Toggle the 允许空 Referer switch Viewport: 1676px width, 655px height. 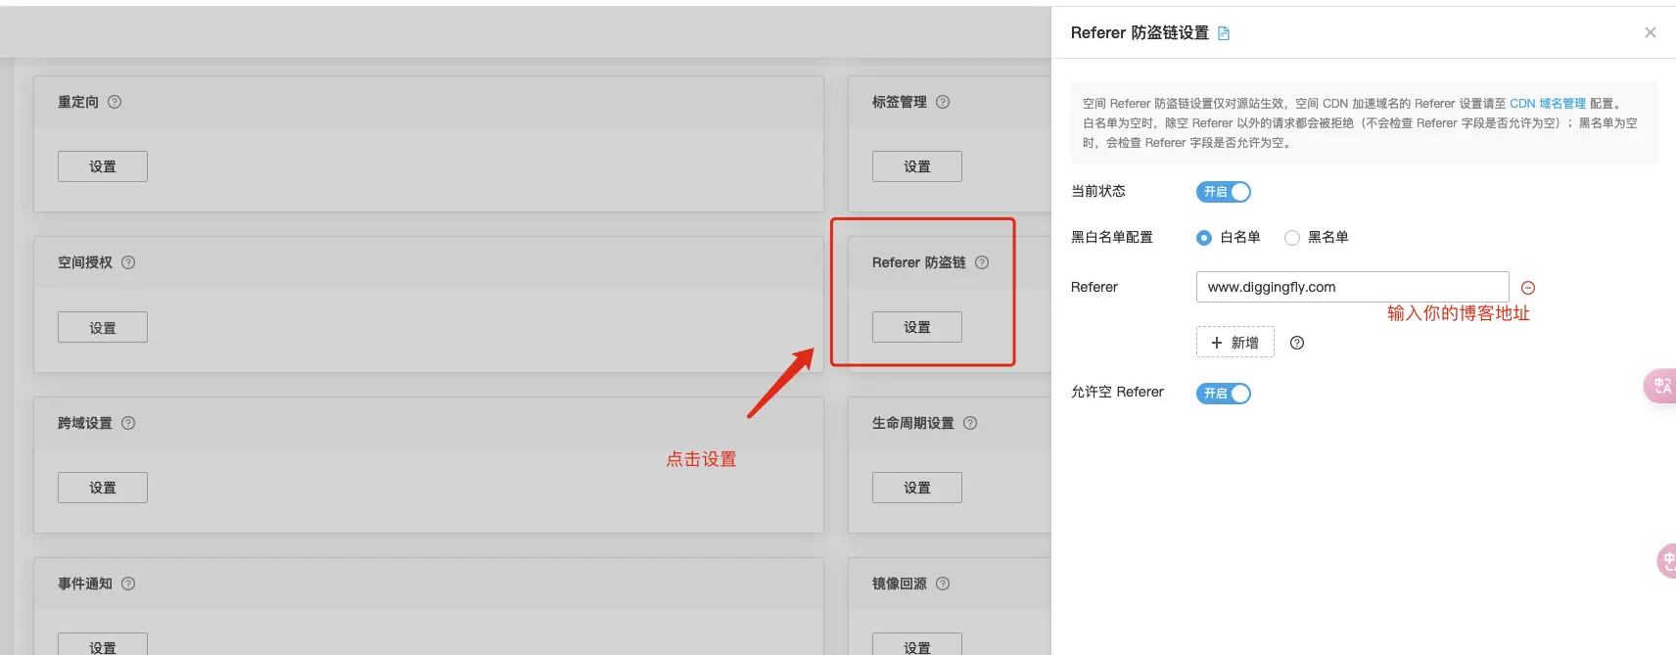tap(1224, 394)
